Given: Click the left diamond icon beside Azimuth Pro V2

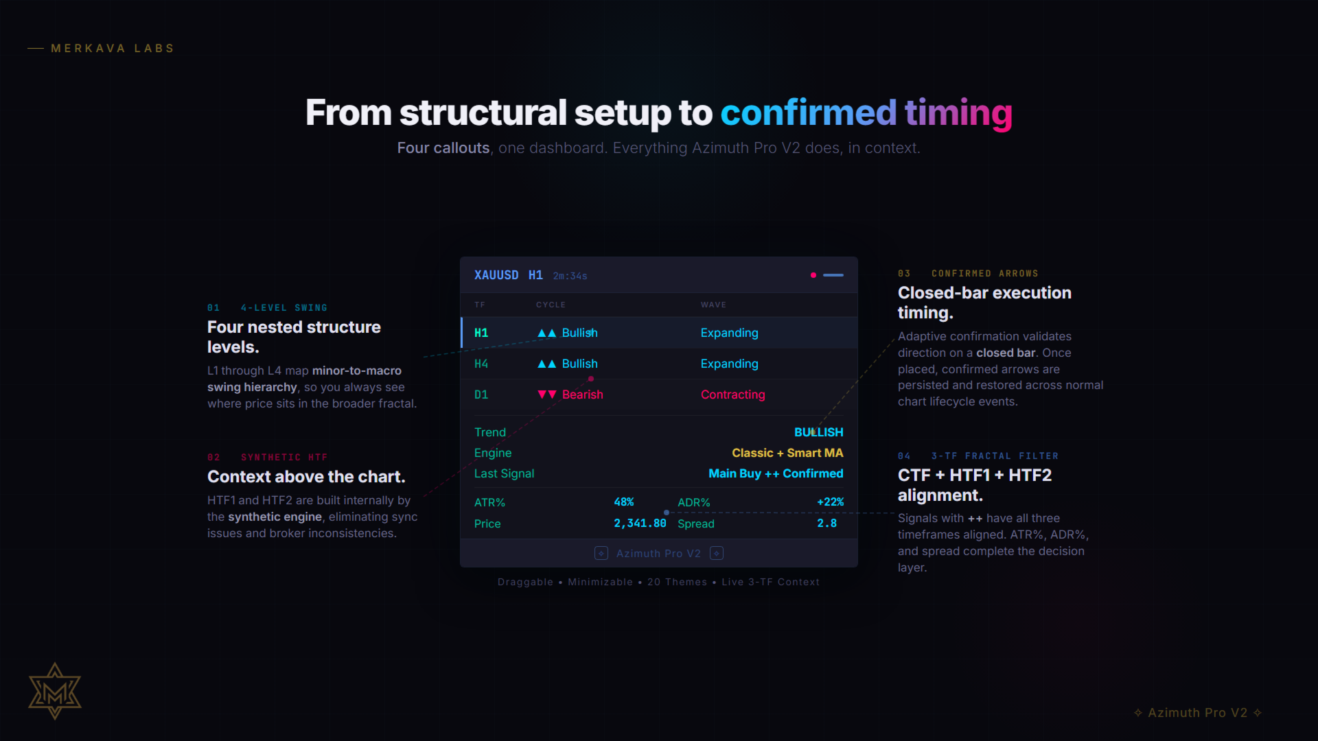Looking at the screenshot, I should (601, 554).
